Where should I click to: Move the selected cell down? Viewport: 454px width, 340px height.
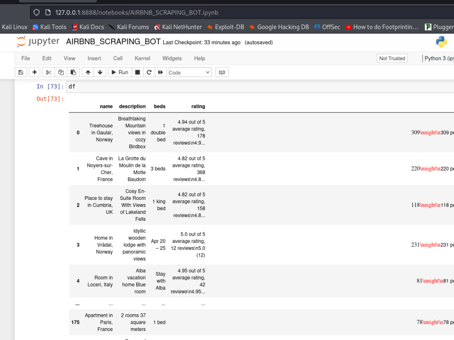pyautogui.click(x=99, y=72)
